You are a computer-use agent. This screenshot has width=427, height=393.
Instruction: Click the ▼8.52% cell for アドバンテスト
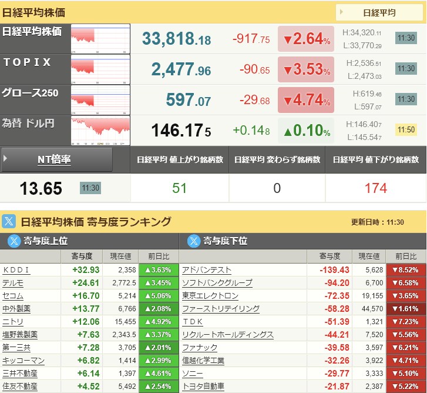[x=406, y=270]
